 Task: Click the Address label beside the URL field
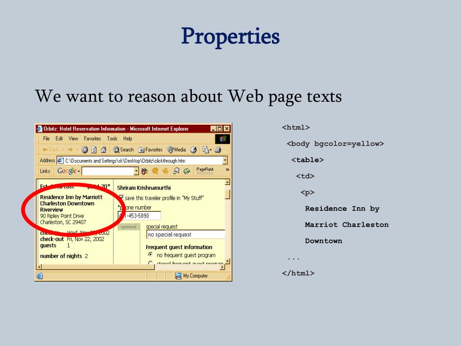pos(47,160)
